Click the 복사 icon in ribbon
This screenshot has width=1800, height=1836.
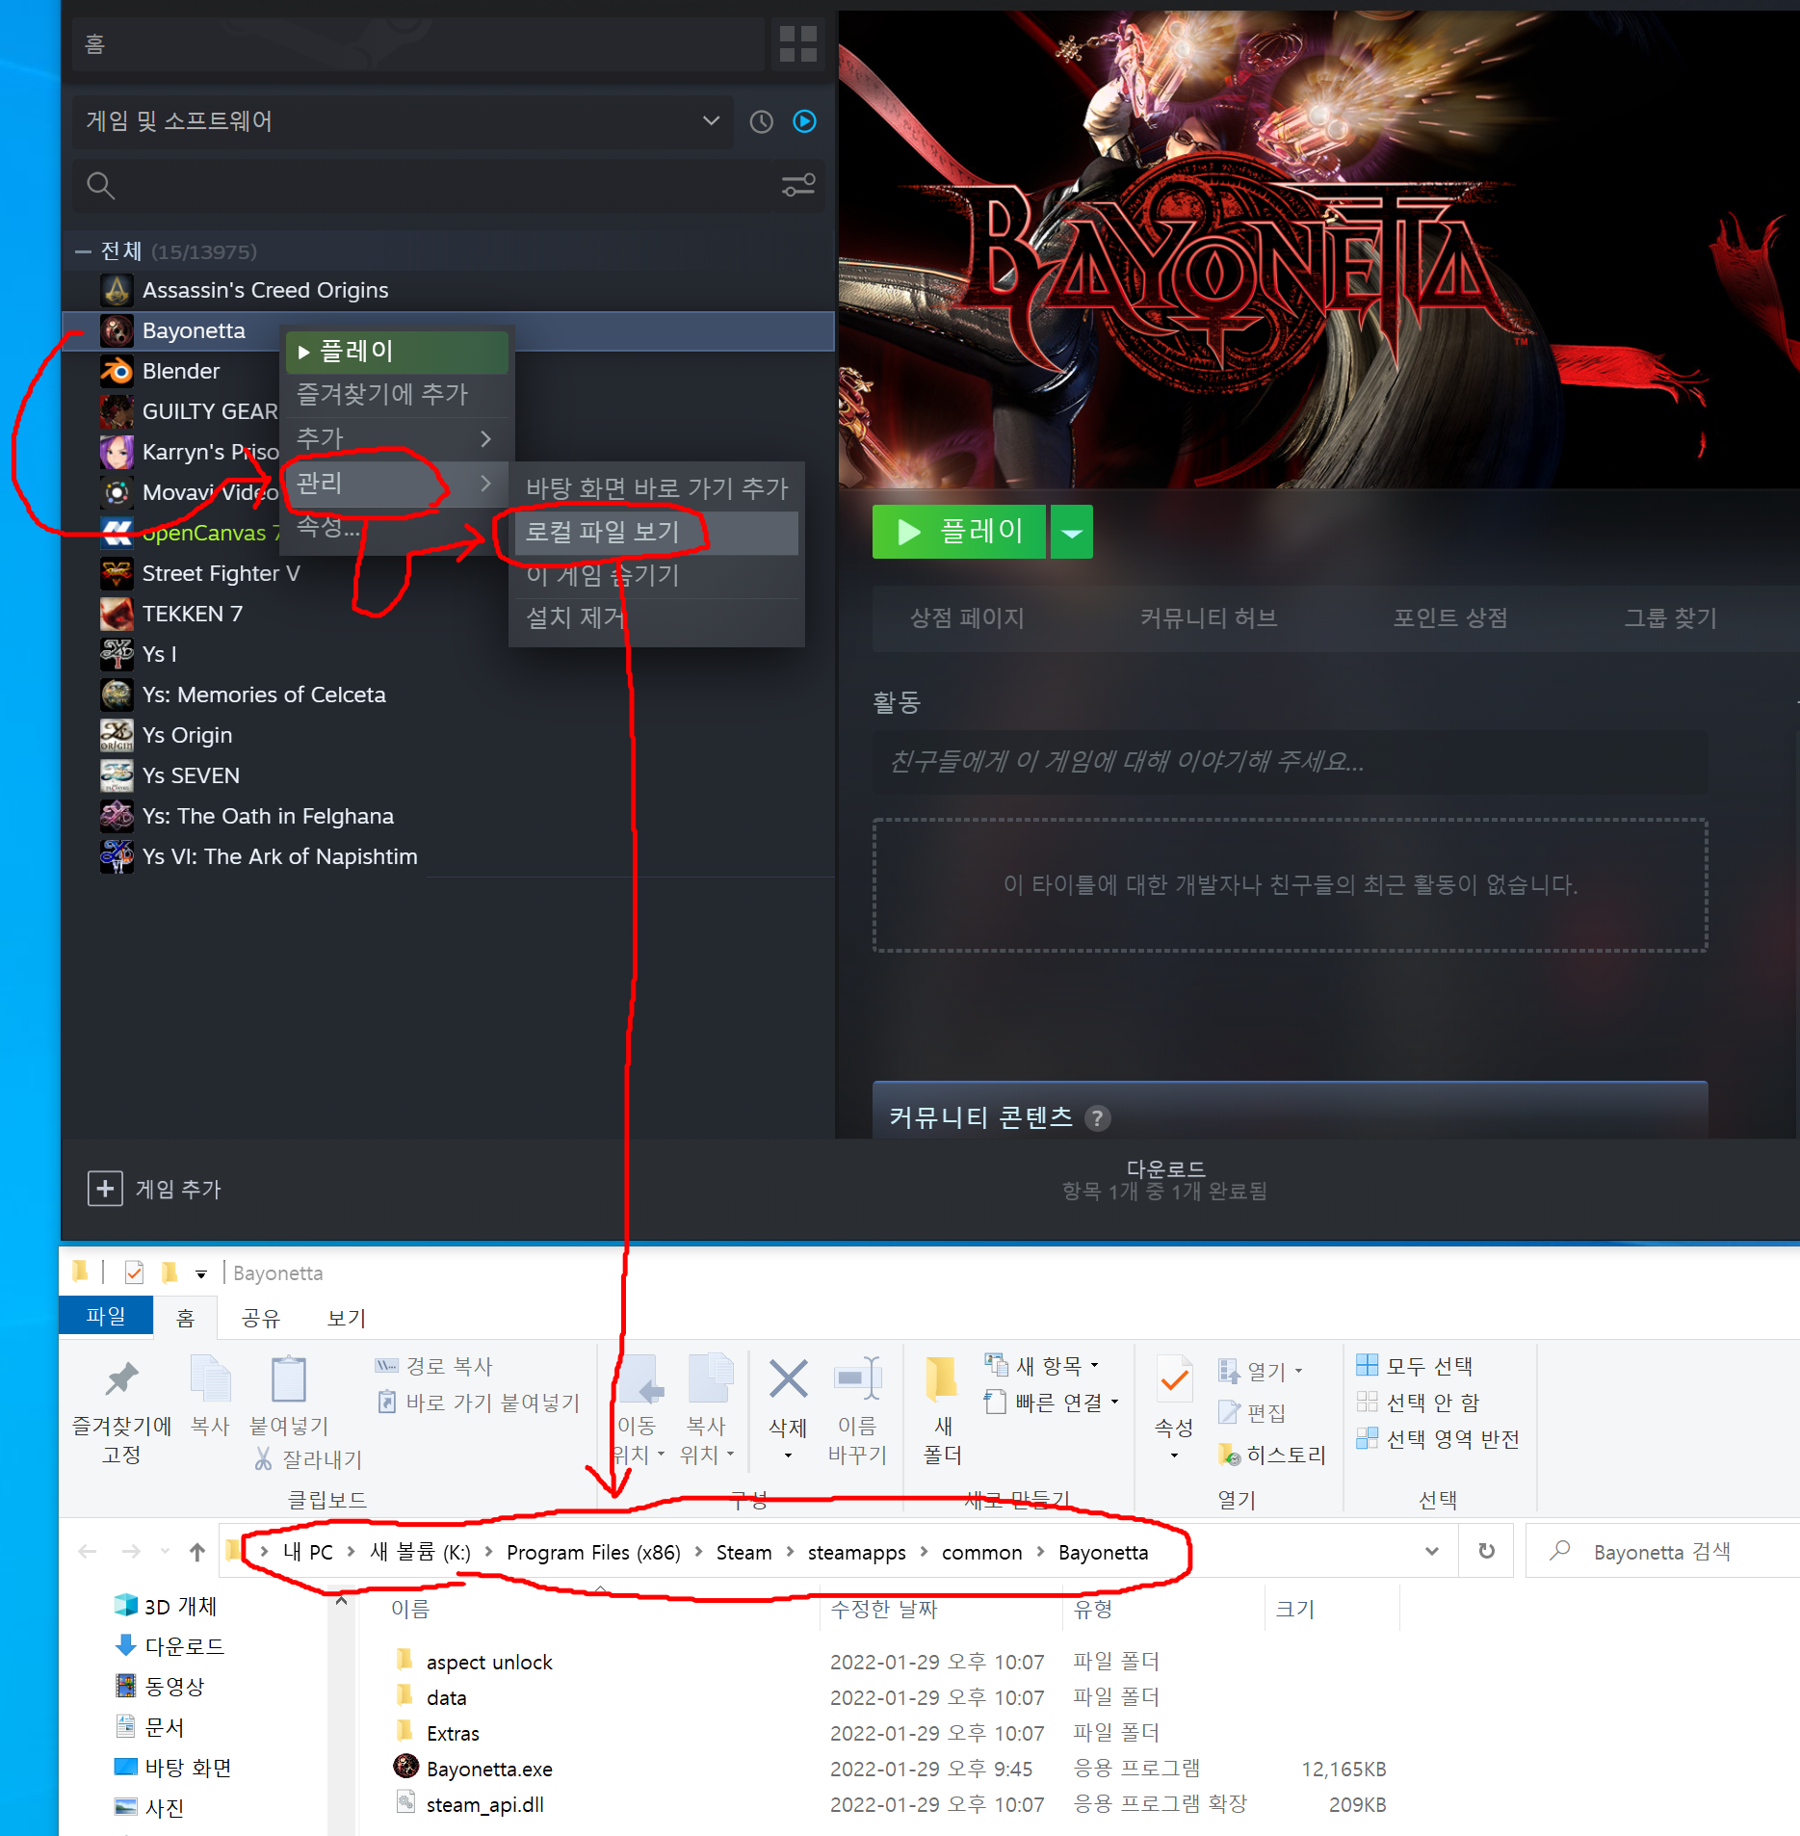coord(210,1379)
